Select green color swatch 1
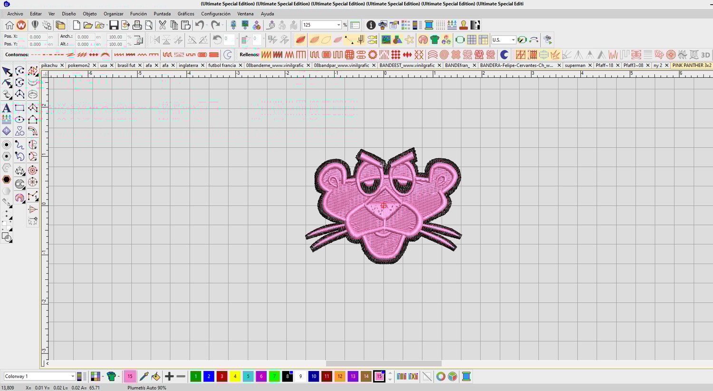 pos(195,376)
